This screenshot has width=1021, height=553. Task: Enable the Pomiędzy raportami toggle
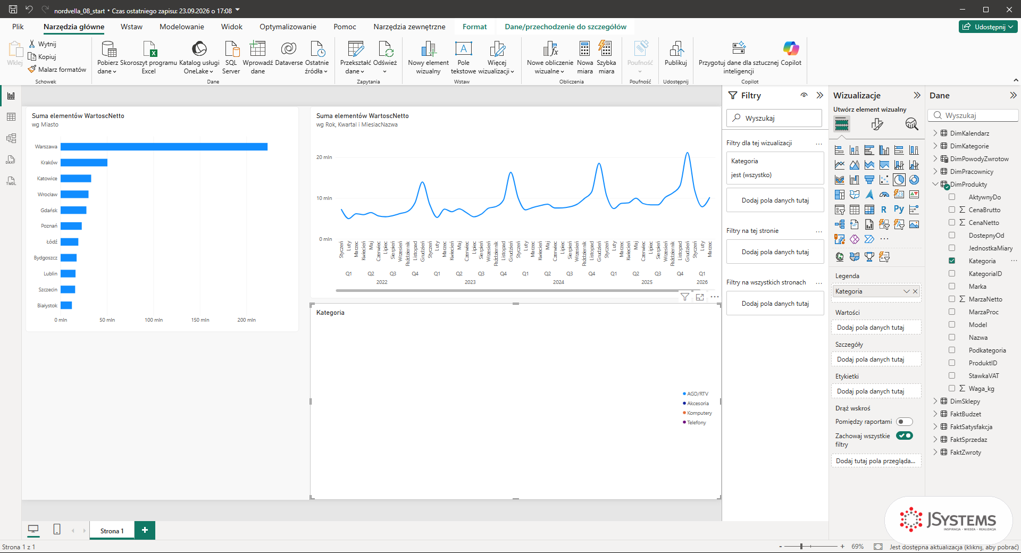(904, 422)
